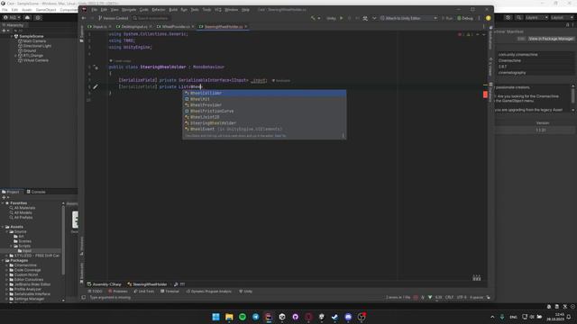This screenshot has width=577, height=324.
Task: Select All Materials in Favorites
Action: (x=24, y=208)
